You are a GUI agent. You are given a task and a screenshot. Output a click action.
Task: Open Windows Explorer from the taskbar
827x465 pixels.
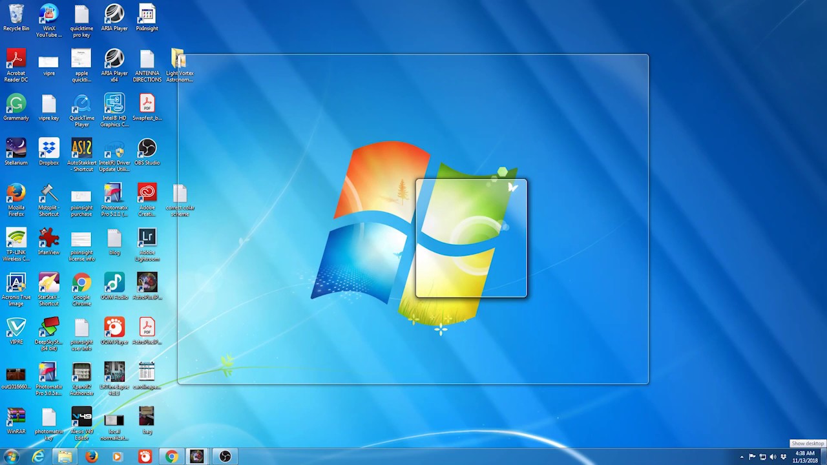(x=65, y=457)
